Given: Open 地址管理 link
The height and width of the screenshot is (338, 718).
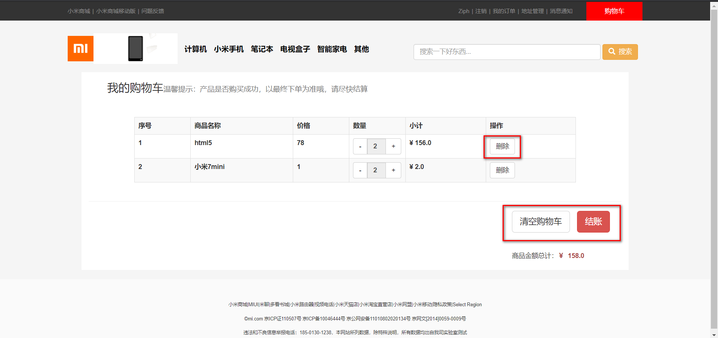Looking at the screenshot, I should point(533,11).
